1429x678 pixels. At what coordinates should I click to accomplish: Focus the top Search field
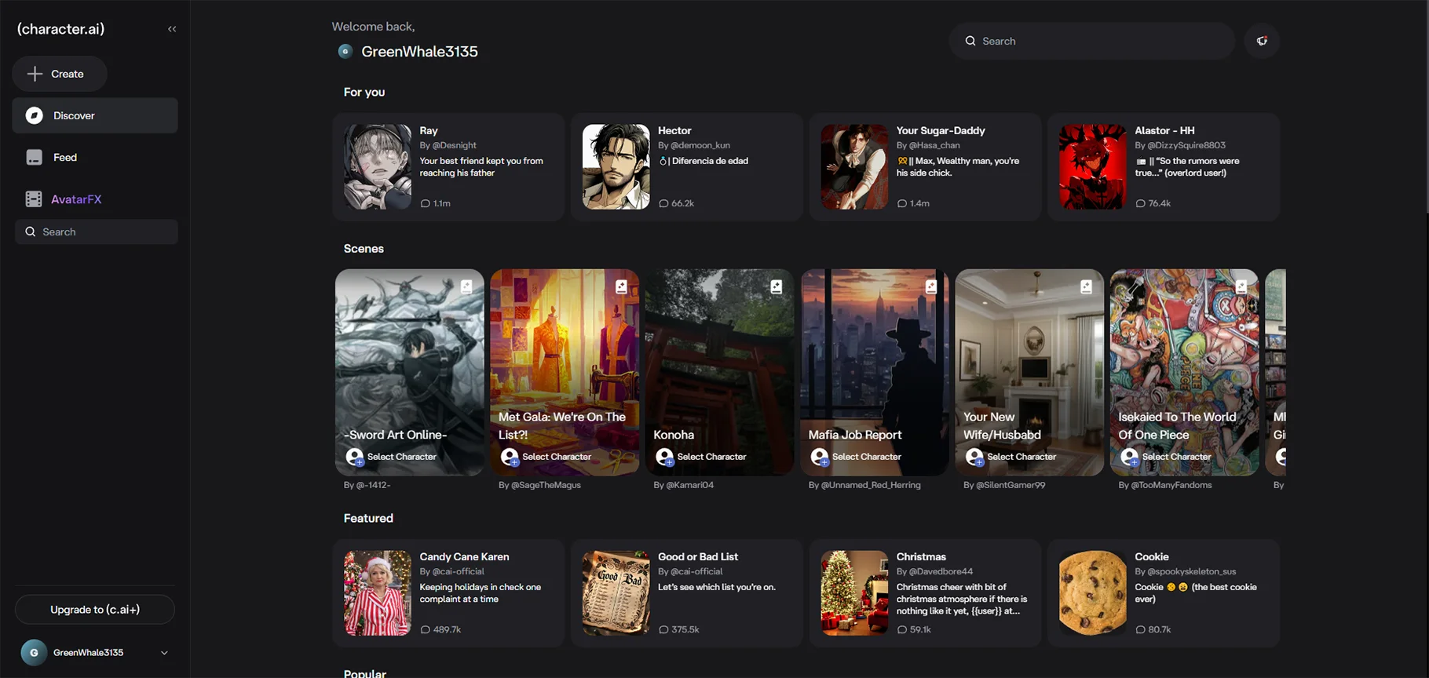[1091, 41]
